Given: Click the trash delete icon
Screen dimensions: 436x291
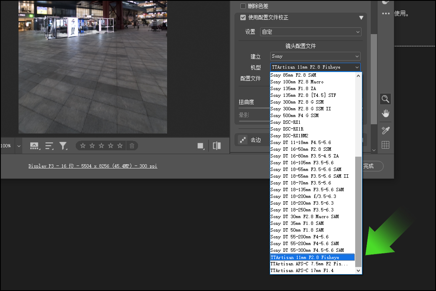Looking at the screenshot, I should pos(132,146).
